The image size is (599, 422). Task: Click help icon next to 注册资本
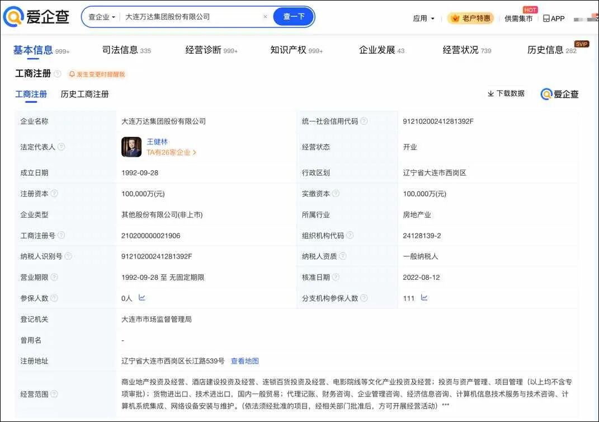[54, 194]
